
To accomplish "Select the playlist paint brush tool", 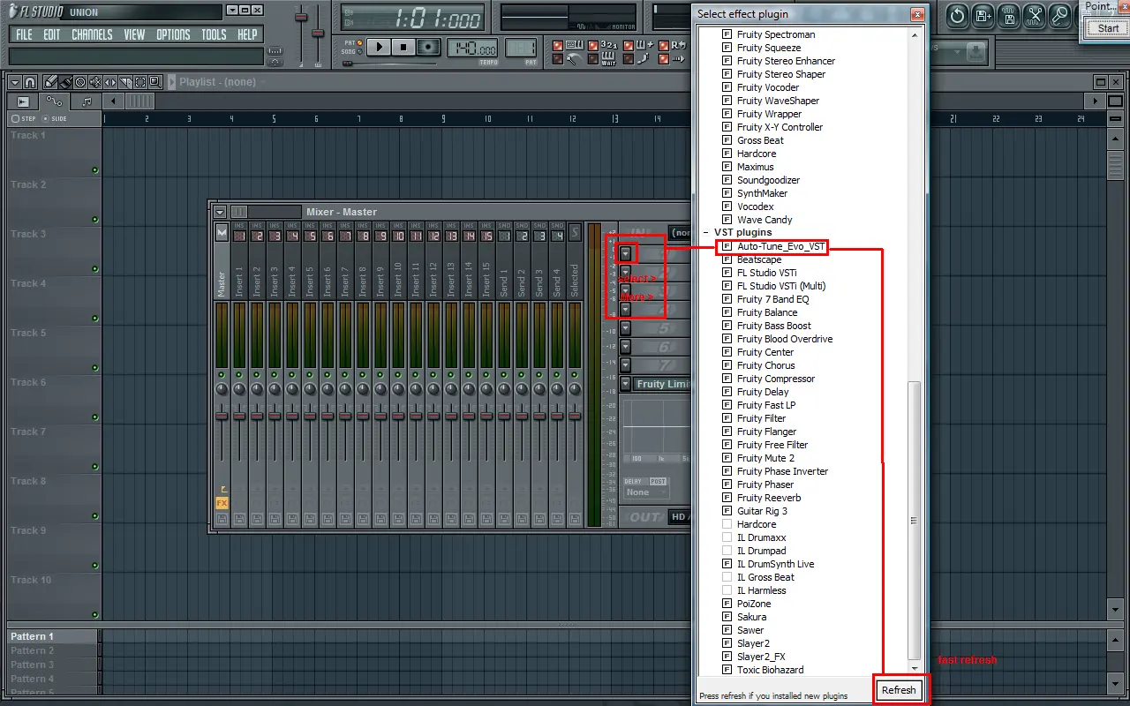I will tap(65, 81).
